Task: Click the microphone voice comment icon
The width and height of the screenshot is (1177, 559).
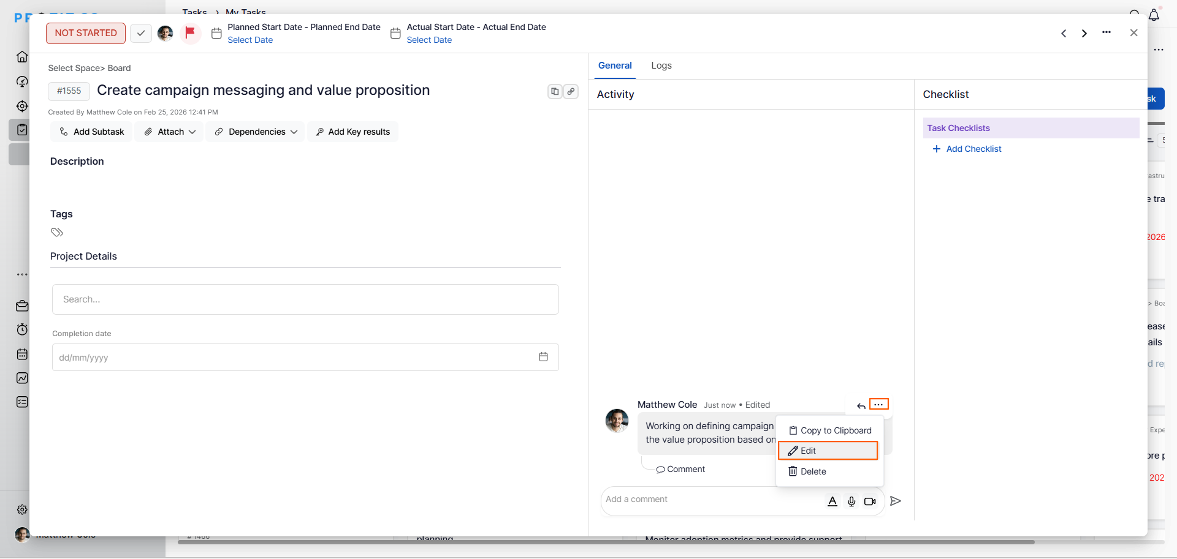Action: coord(851,501)
